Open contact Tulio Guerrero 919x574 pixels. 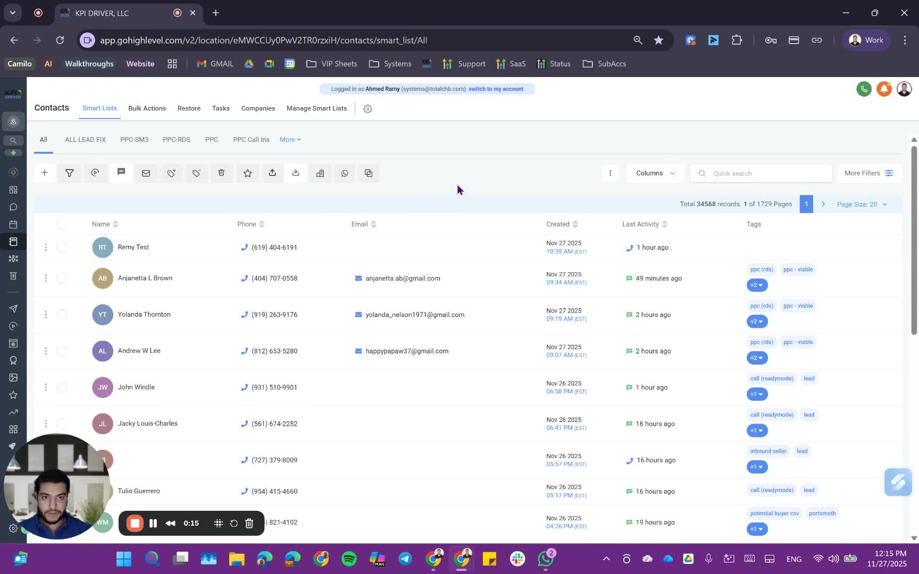(139, 491)
